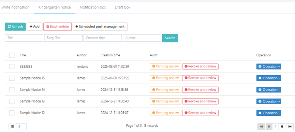
Task: Click the Page 1 of 3 records text
Action: click(x=142, y=126)
